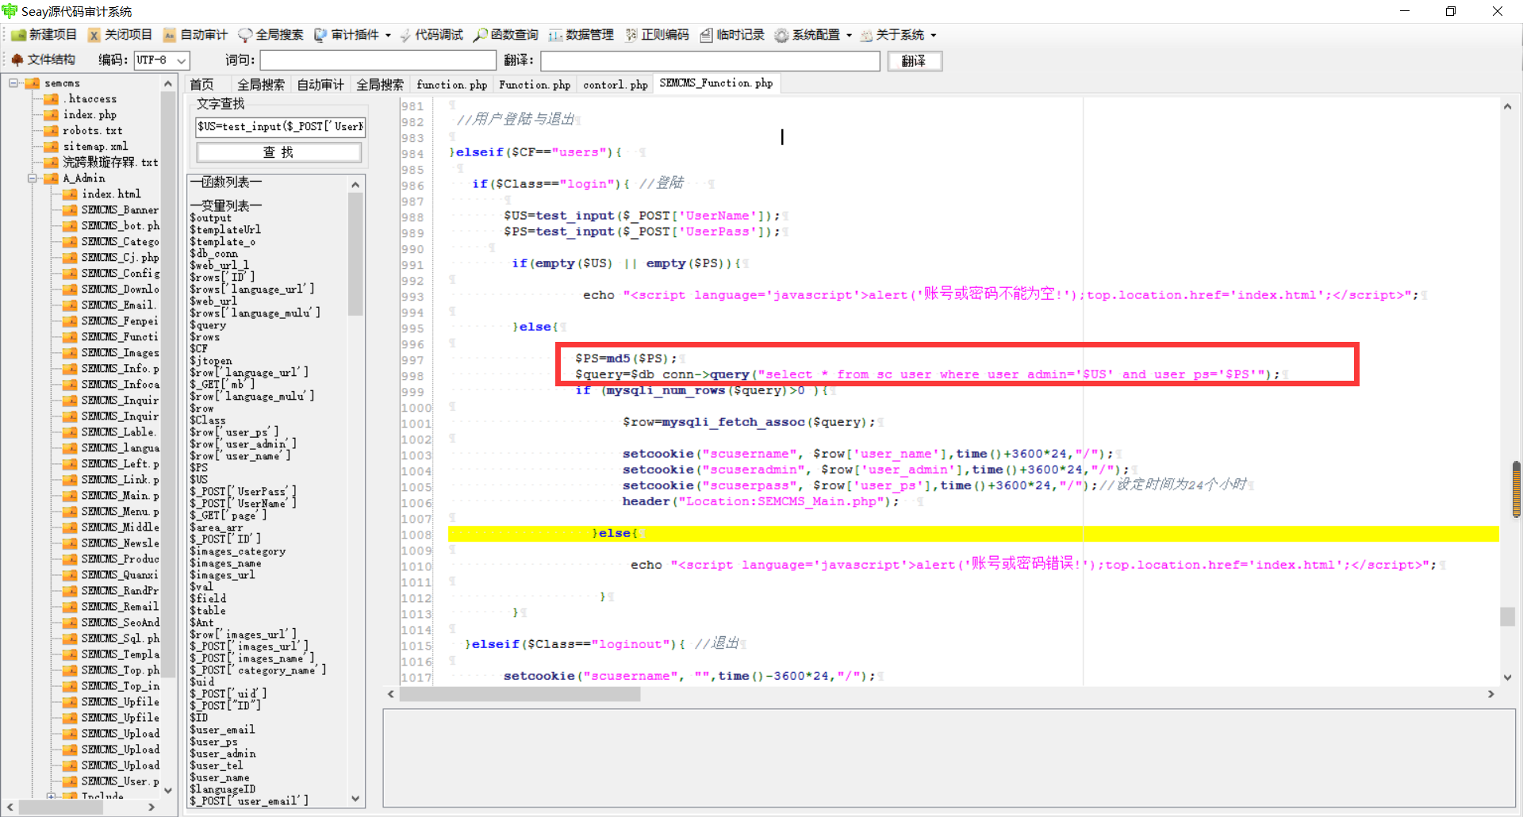
Task: Click the 翻译 translate button
Action: coord(914,61)
